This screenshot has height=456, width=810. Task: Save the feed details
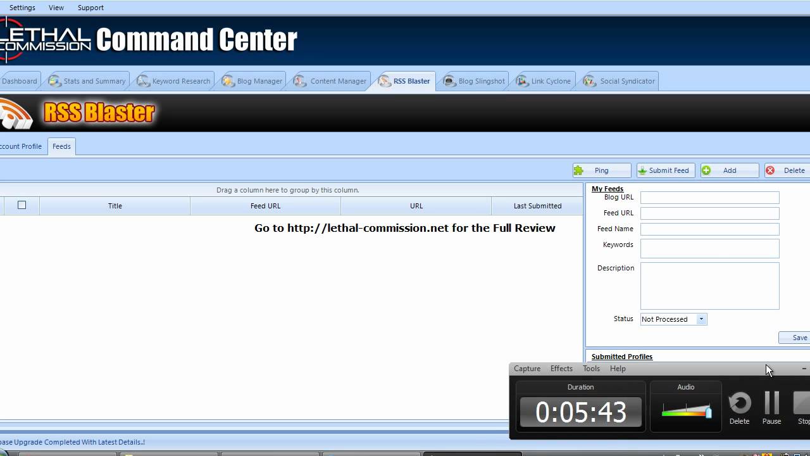click(x=794, y=338)
